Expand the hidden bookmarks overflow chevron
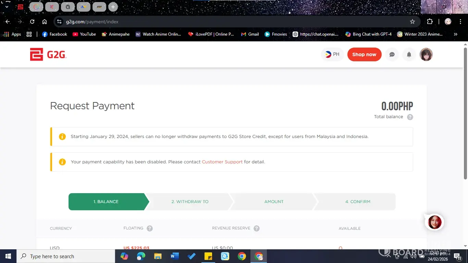This screenshot has width=468, height=263. click(x=455, y=34)
